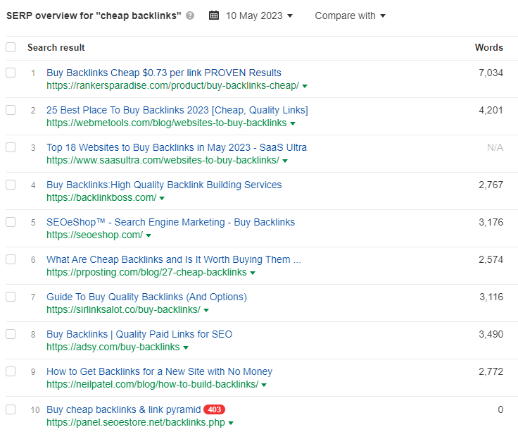518x432 pixels.
Task: Click word count 2,772
Action: click(491, 371)
